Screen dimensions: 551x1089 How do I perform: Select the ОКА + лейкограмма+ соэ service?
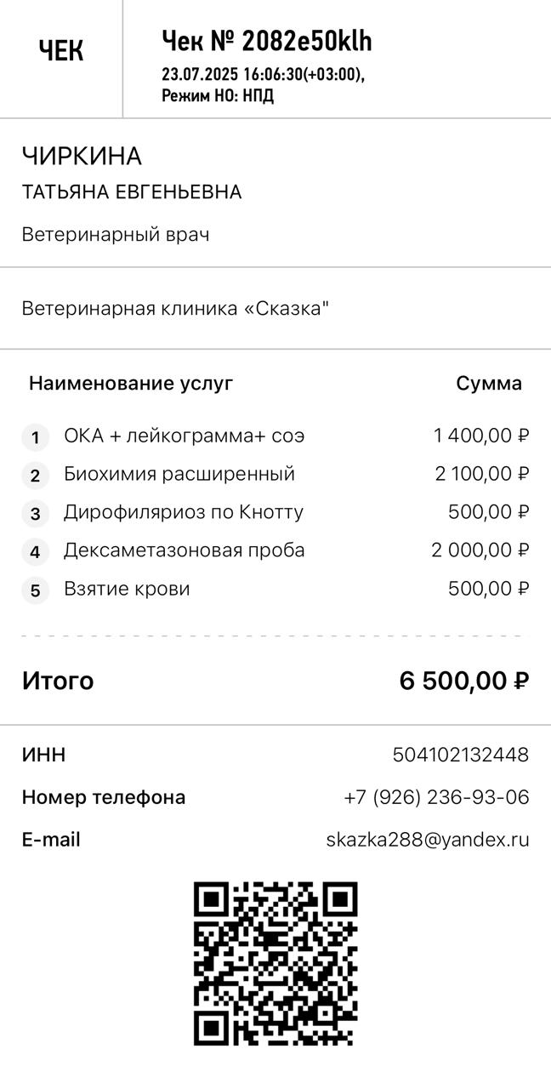[x=184, y=436]
